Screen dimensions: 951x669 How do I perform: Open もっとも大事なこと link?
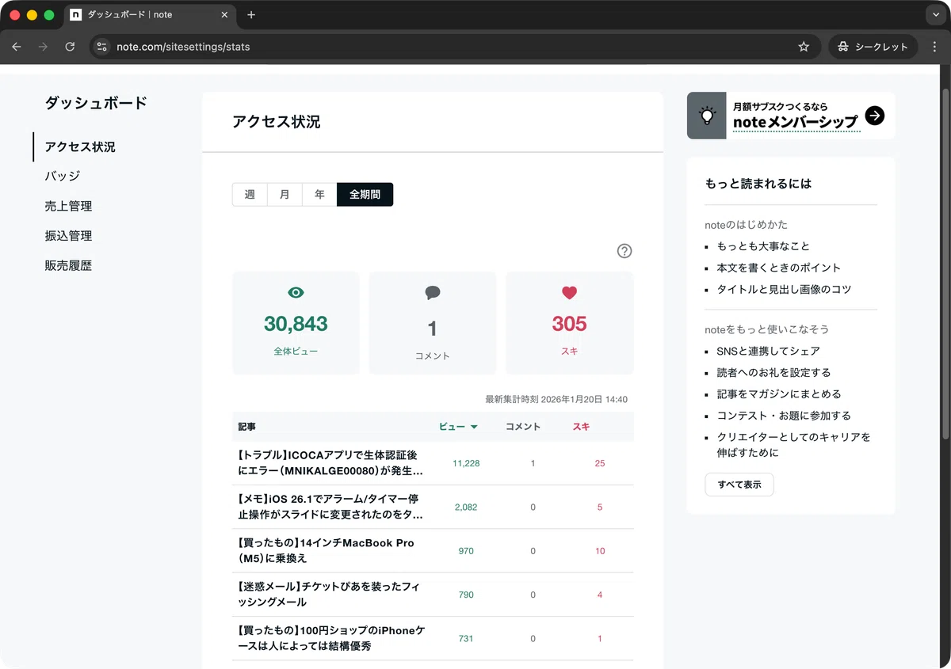coord(763,246)
